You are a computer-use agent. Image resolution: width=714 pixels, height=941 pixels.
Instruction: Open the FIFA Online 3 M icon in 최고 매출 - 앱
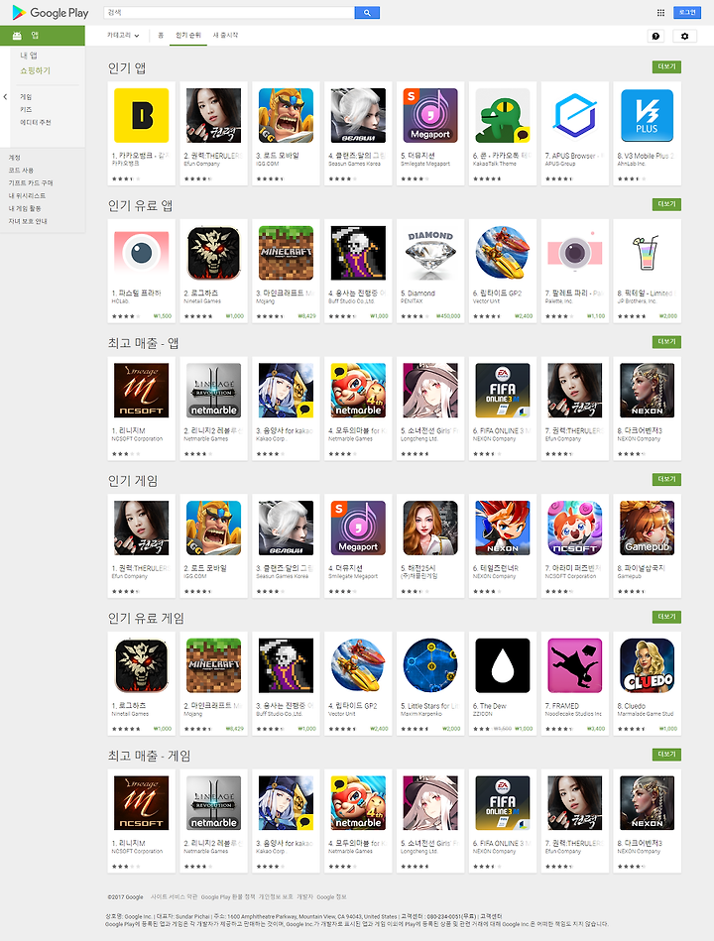coord(502,390)
